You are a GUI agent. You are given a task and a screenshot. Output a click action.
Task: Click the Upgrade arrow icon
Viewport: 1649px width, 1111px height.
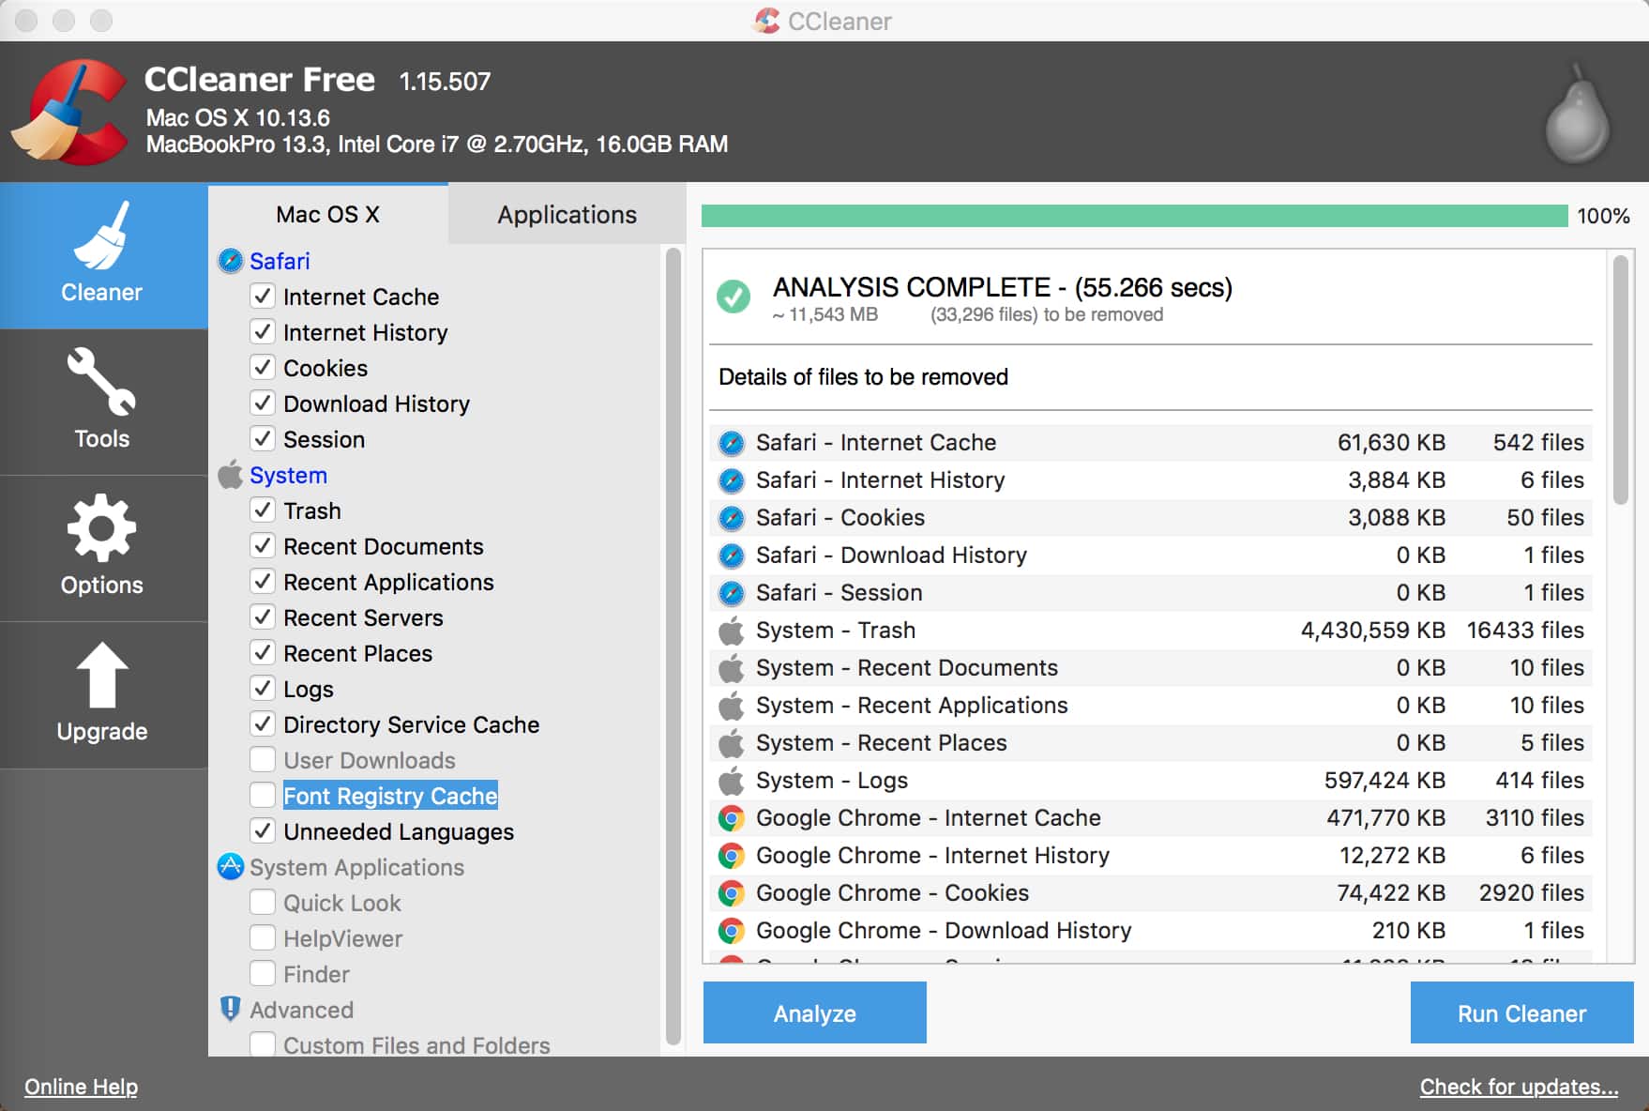pos(102,676)
